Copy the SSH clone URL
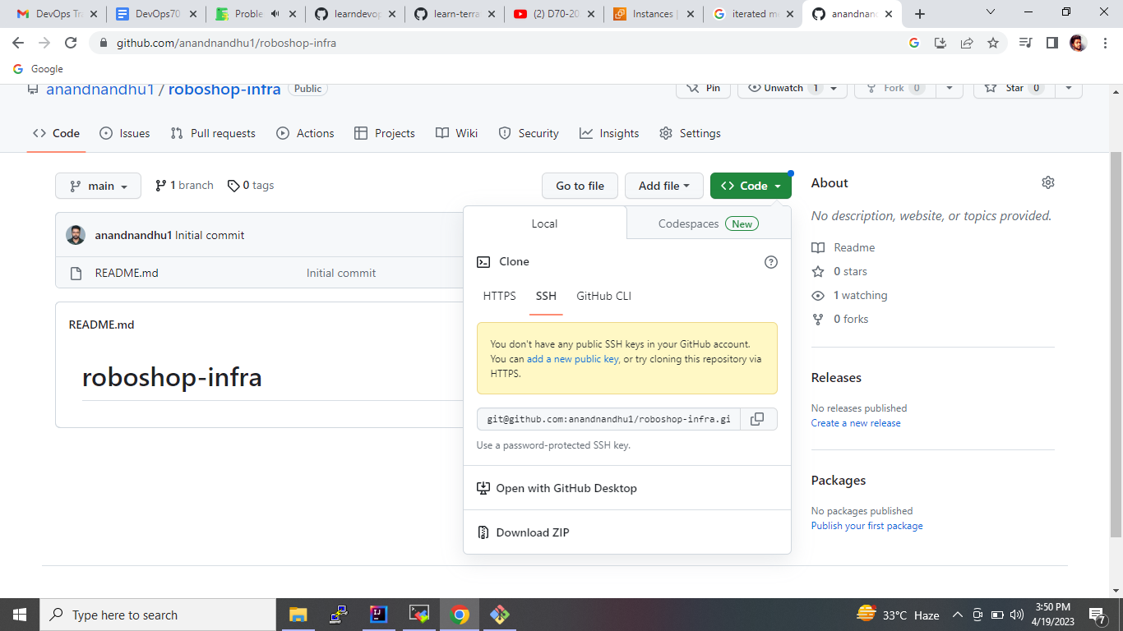The width and height of the screenshot is (1123, 631). coord(757,419)
